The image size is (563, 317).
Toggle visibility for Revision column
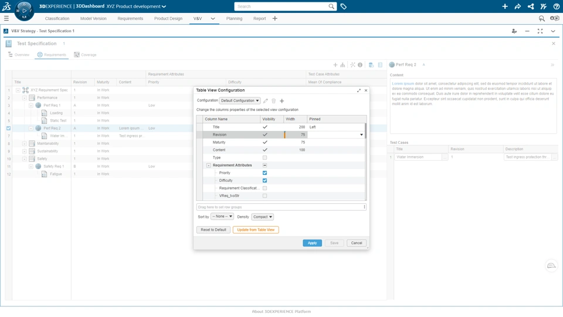coord(265,134)
